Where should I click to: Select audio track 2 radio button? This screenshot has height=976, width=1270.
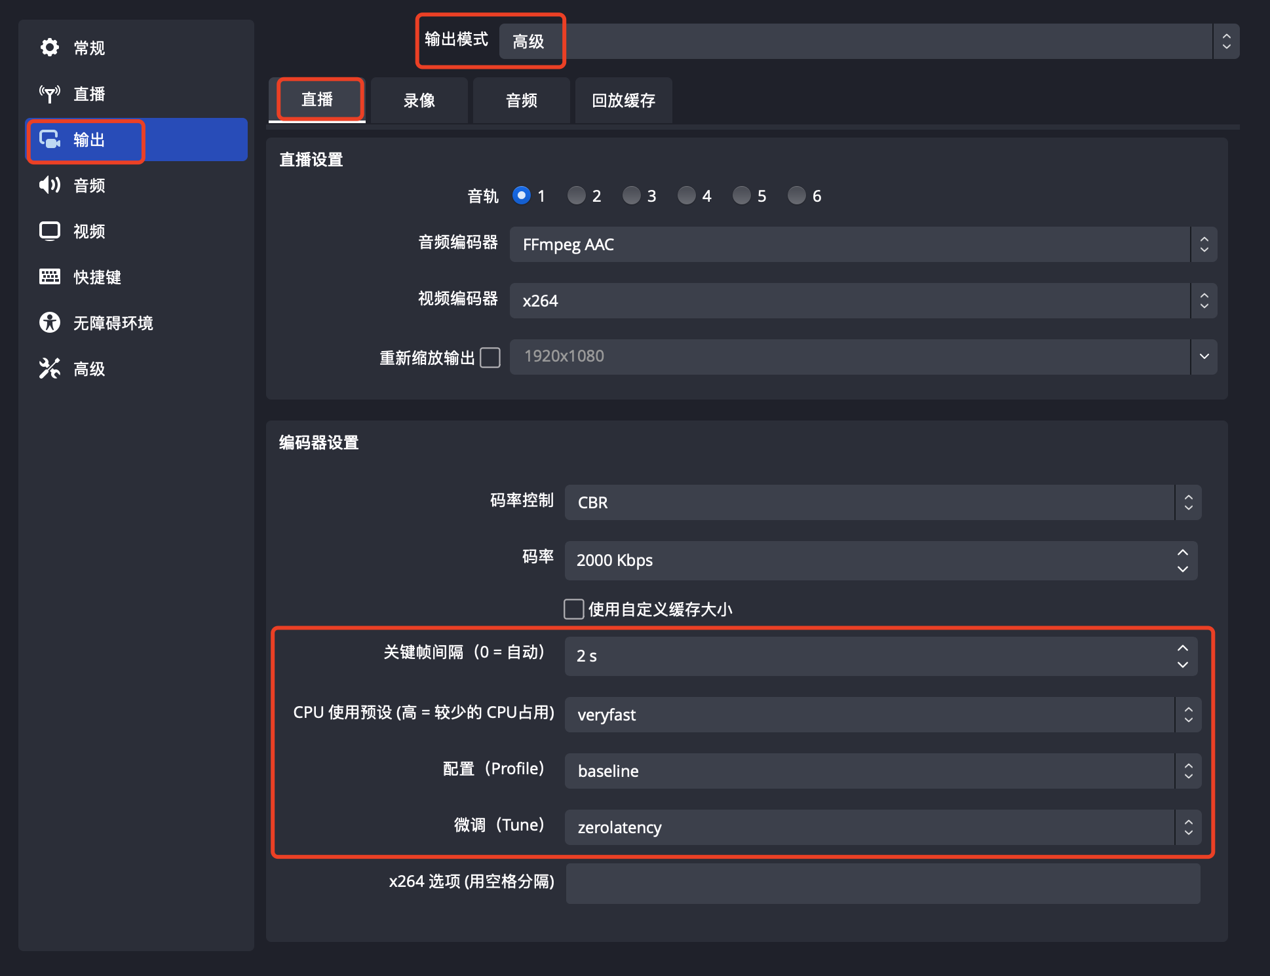pos(577,196)
